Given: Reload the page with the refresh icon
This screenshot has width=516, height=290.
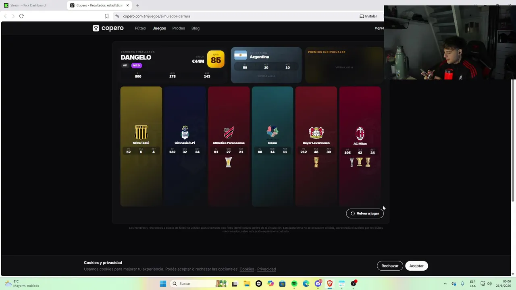Looking at the screenshot, I should tap(21, 16).
